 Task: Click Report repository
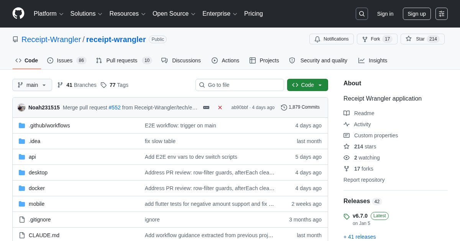coord(364,180)
